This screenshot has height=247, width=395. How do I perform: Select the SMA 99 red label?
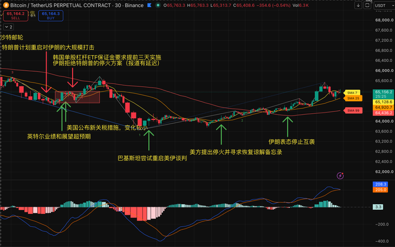pos(353,110)
